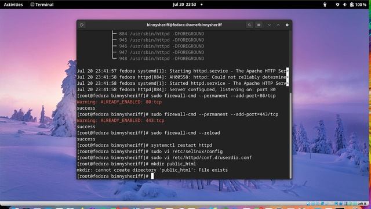Click the terminal cursor at the last prompt
This screenshot has width=371, height=209.
[152, 176]
